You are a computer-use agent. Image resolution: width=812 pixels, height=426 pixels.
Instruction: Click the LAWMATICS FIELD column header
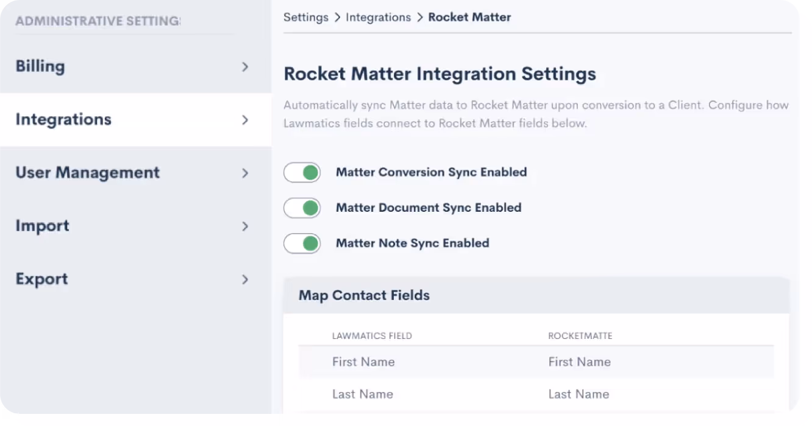372,335
